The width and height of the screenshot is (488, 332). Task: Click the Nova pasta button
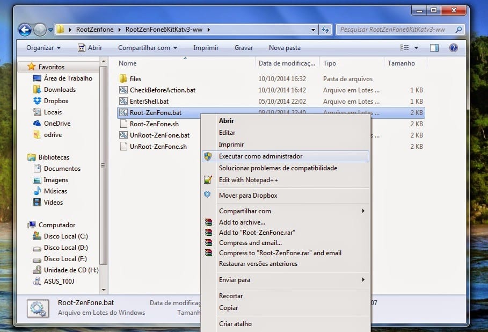[x=285, y=48]
